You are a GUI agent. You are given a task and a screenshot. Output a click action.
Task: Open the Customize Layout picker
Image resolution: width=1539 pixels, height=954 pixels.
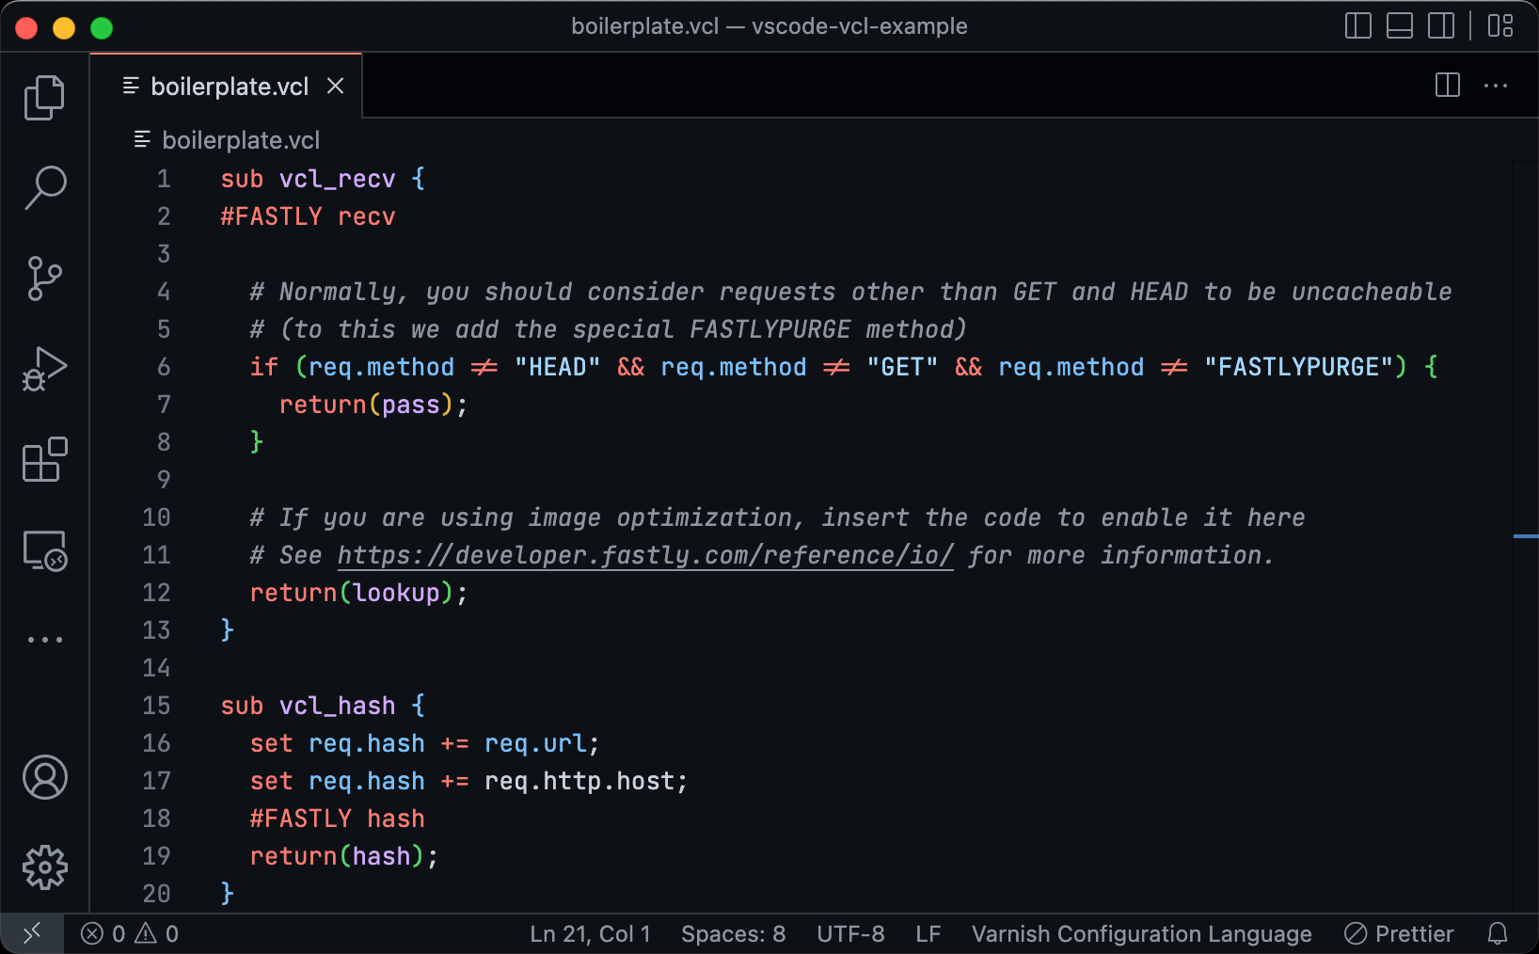coord(1500,25)
